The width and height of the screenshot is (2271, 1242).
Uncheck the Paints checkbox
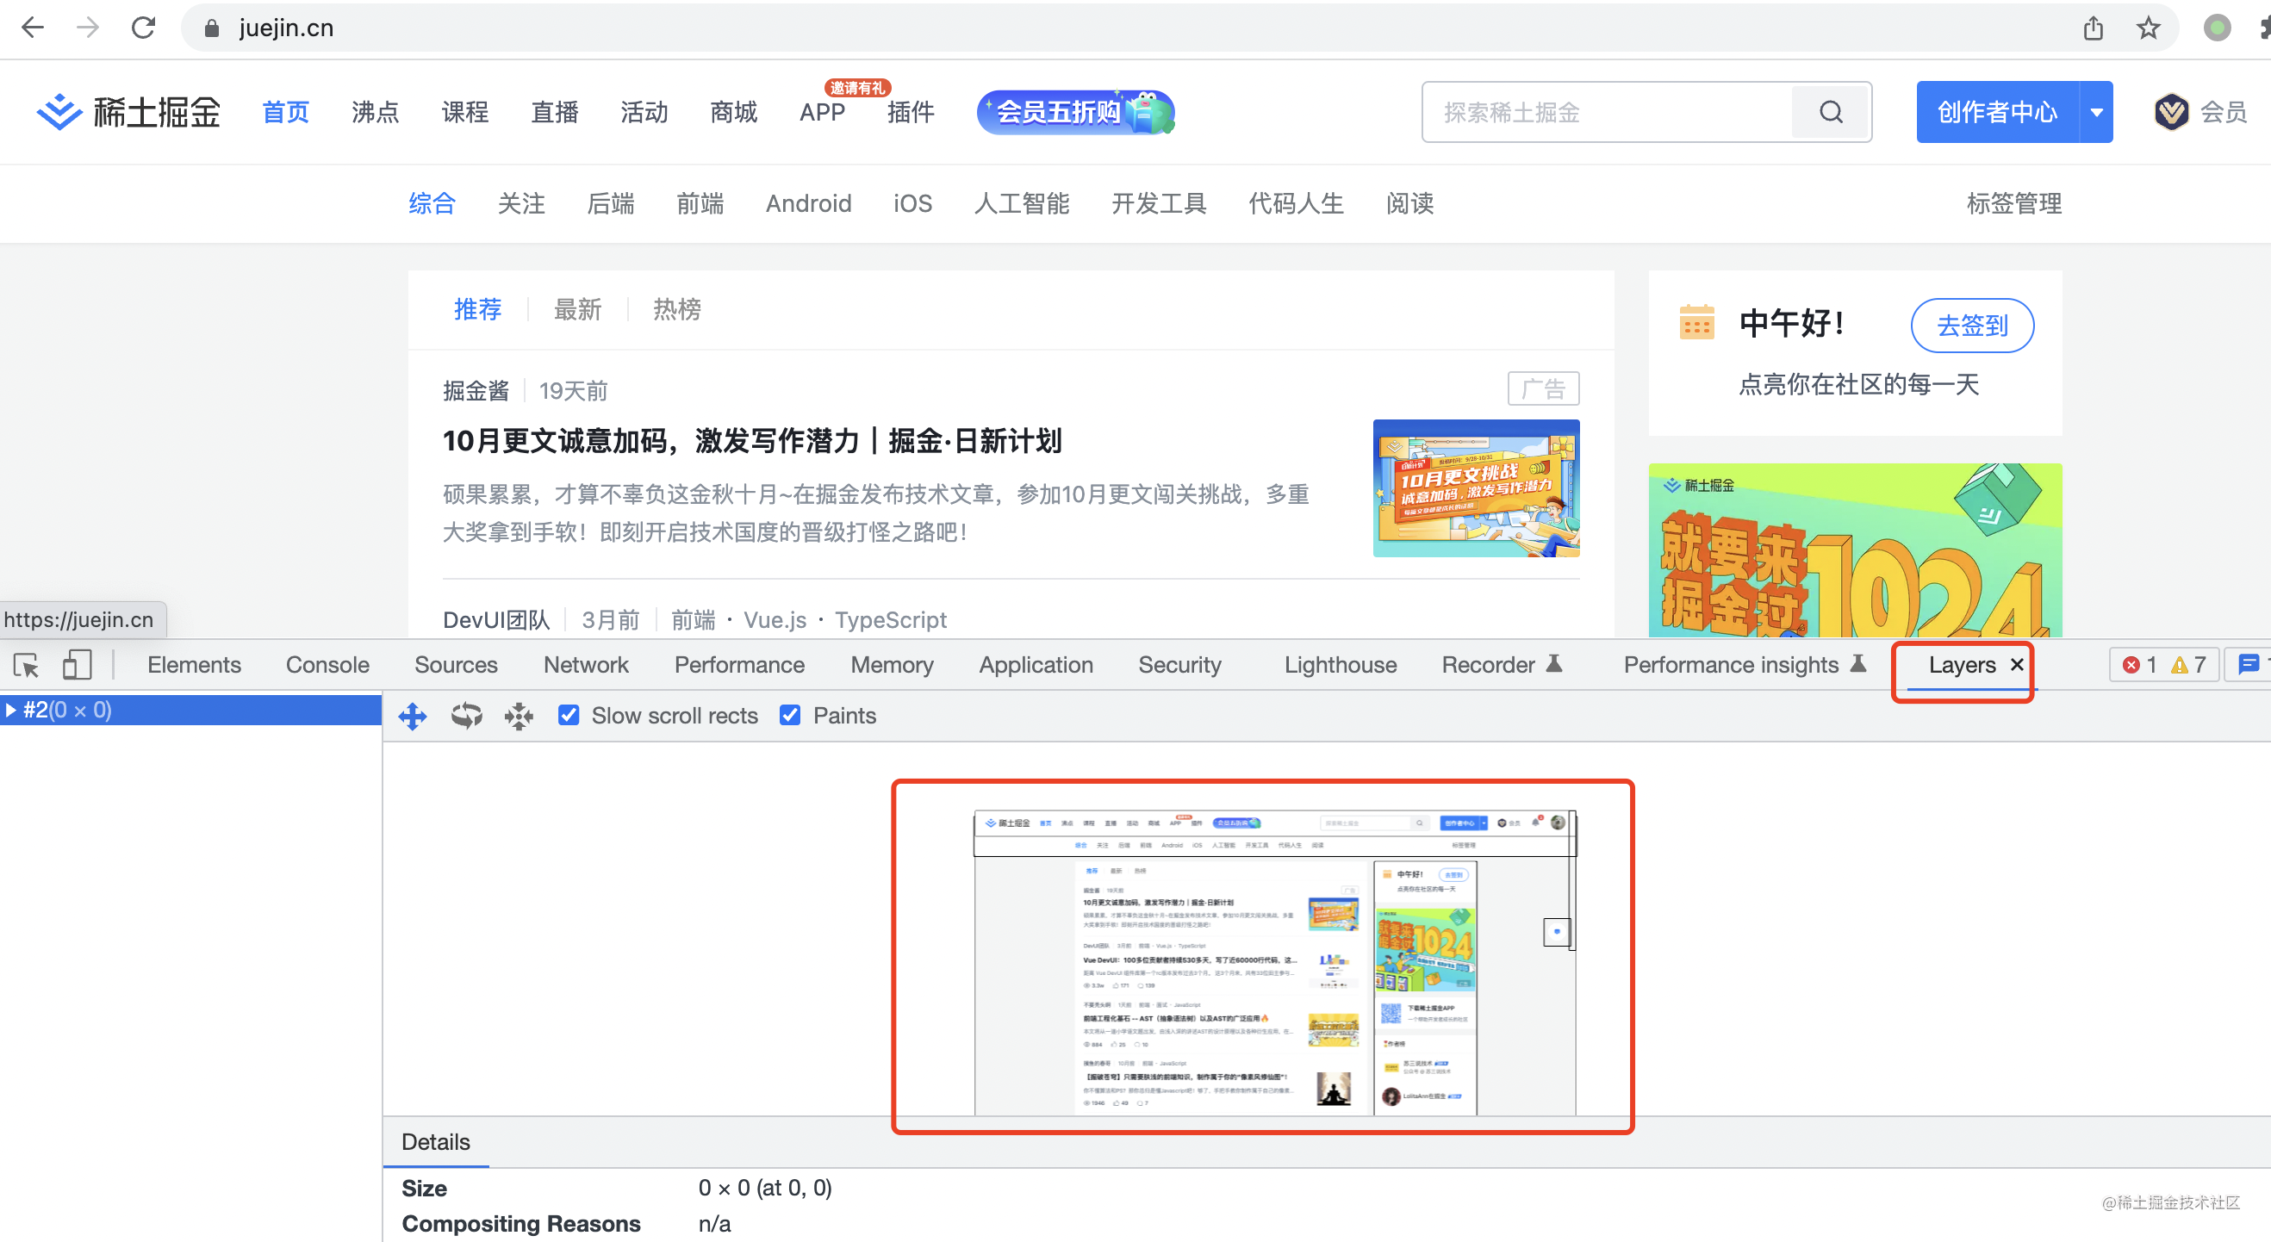791,716
